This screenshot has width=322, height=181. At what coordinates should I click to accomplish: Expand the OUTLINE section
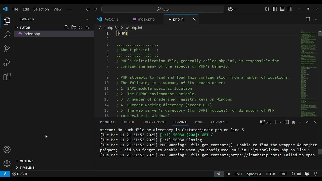17,161
